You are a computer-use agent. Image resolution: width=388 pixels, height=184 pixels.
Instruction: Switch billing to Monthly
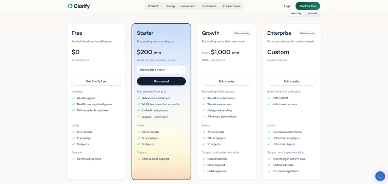click(296, 13)
